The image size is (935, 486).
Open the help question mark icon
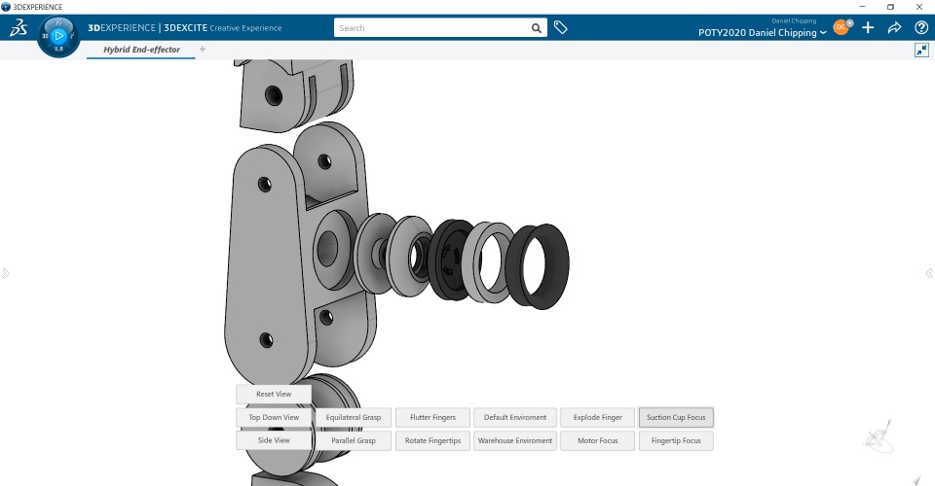coord(921,27)
